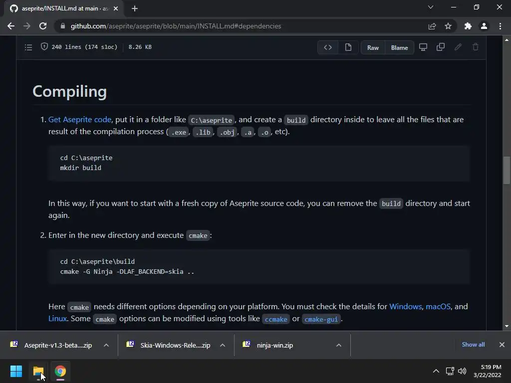Open the ccmake link
Screen dimensions: 511x383
(276, 319)
